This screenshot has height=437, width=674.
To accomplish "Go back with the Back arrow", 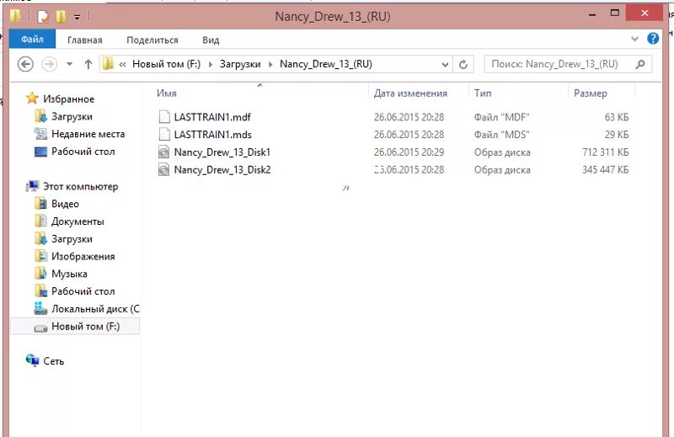I will tap(25, 65).
